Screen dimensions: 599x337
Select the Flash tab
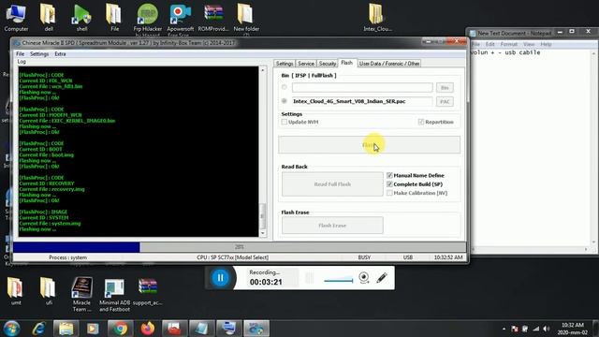pyautogui.click(x=347, y=63)
